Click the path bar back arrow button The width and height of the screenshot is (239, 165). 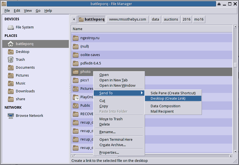tap(74, 19)
